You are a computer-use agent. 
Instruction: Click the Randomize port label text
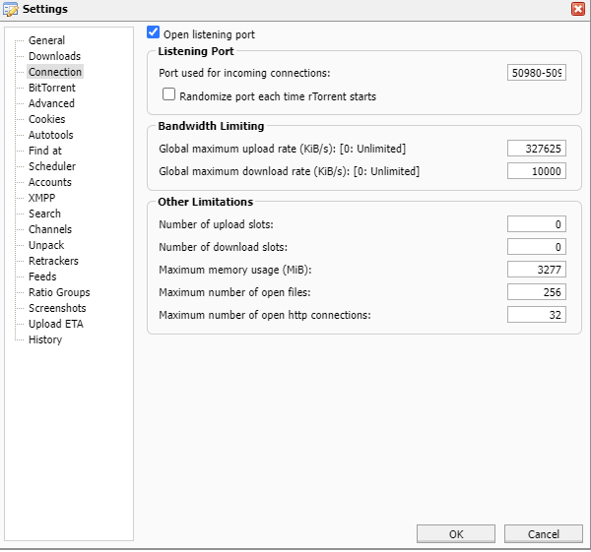pyautogui.click(x=278, y=96)
